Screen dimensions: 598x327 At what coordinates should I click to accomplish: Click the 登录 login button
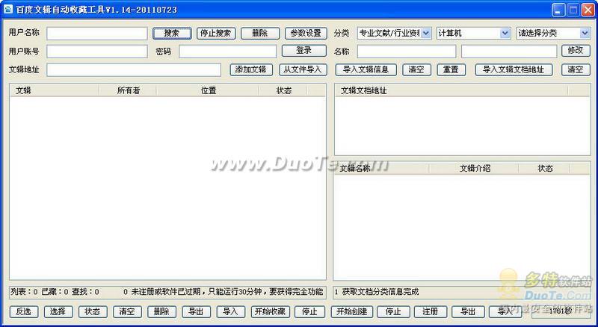tap(304, 51)
